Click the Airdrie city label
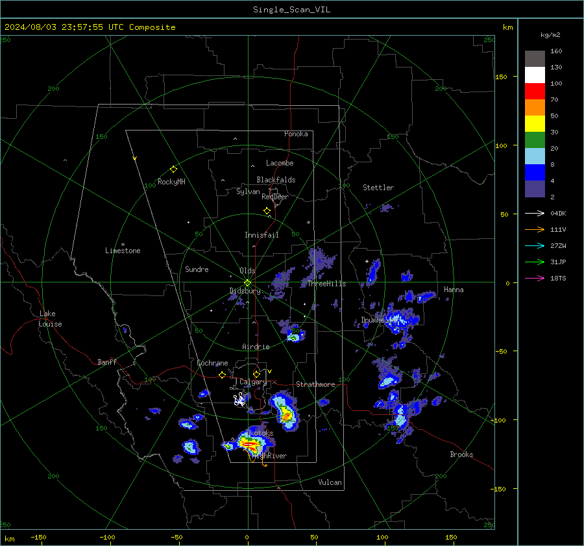584x546 pixels. pyautogui.click(x=256, y=347)
